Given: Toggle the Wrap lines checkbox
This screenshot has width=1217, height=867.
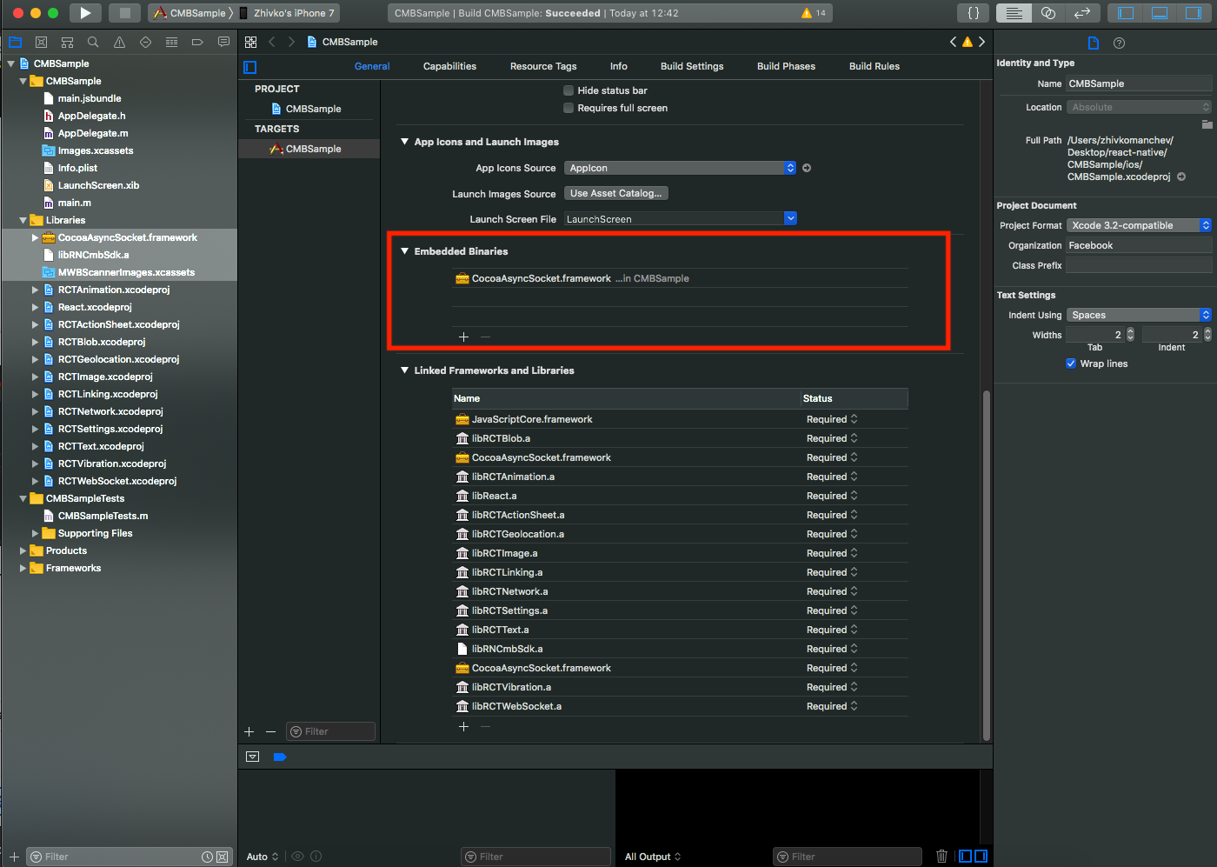Looking at the screenshot, I should 1071,363.
